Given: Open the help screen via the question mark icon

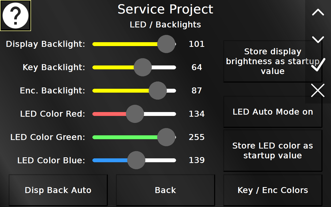Looking at the screenshot, I should click(x=15, y=16).
